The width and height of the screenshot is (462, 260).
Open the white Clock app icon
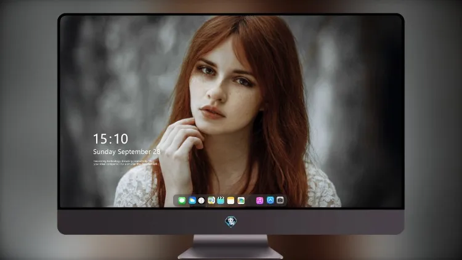[201, 200]
